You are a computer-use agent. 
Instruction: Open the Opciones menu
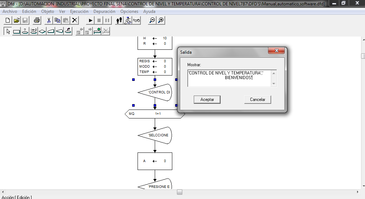pyautogui.click(x=129, y=11)
